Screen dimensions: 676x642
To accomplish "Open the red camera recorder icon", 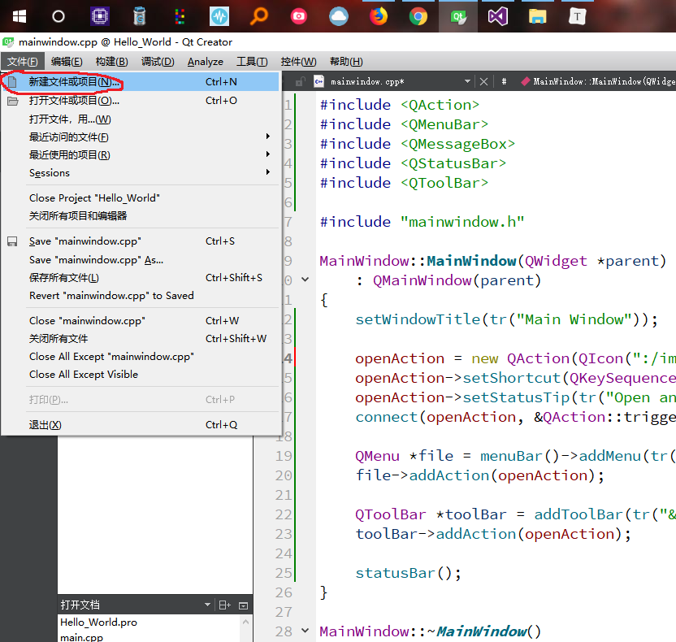I will pyautogui.click(x=299, y=16).
